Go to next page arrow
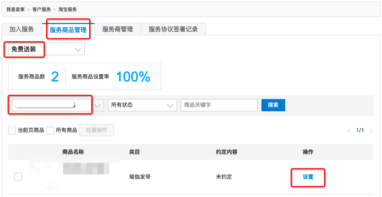 click(x=371, y=130)
